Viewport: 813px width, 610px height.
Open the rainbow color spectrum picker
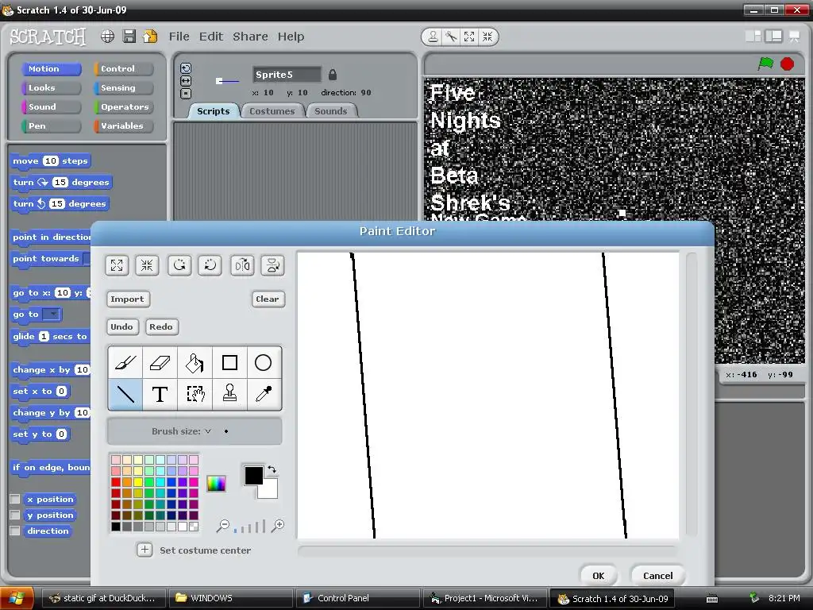pyautogui.click(x=216, y=484)
